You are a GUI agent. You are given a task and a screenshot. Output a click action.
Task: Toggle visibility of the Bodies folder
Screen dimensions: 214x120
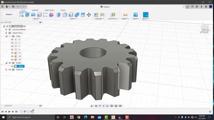[x=10, y=63]
